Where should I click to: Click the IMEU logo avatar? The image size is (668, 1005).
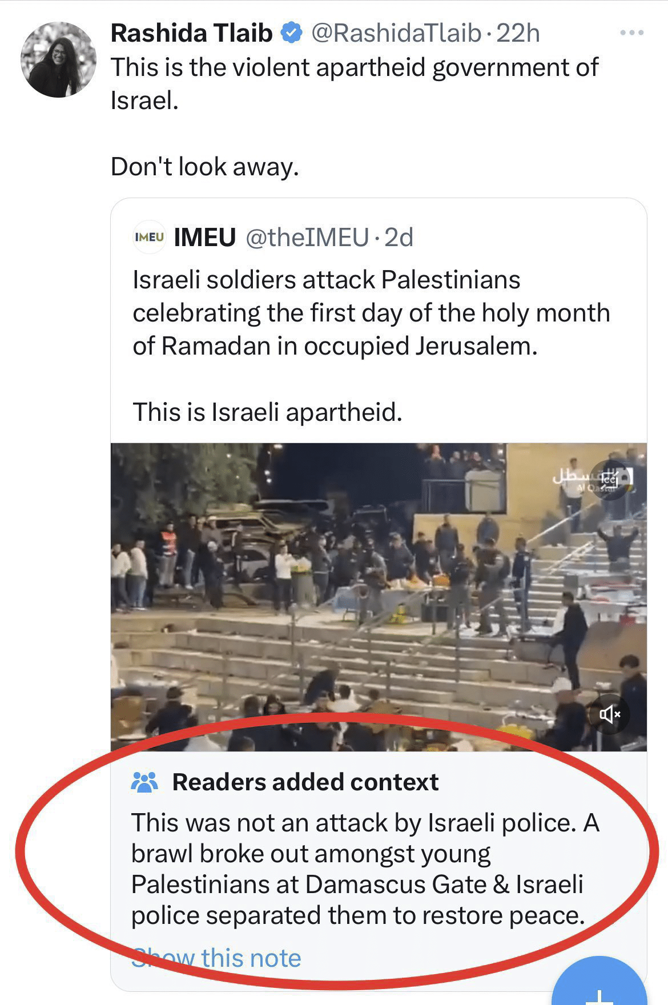pos(149,237)
